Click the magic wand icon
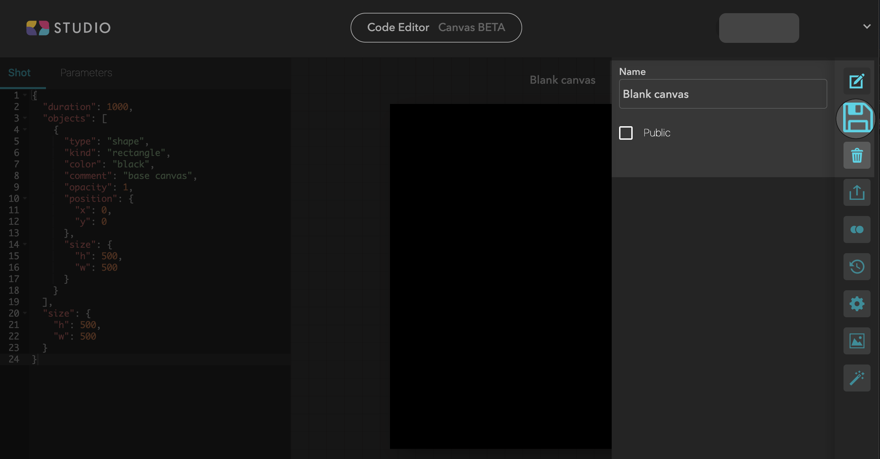 pyautogui.click(x=857, y=378)
